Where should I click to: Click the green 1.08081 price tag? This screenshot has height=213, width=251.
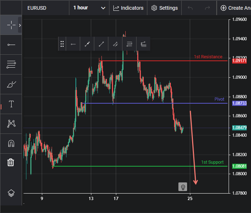(239, 166)
